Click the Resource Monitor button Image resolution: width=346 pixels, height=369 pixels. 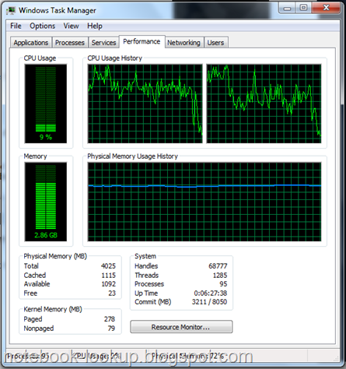click(181, 327)
